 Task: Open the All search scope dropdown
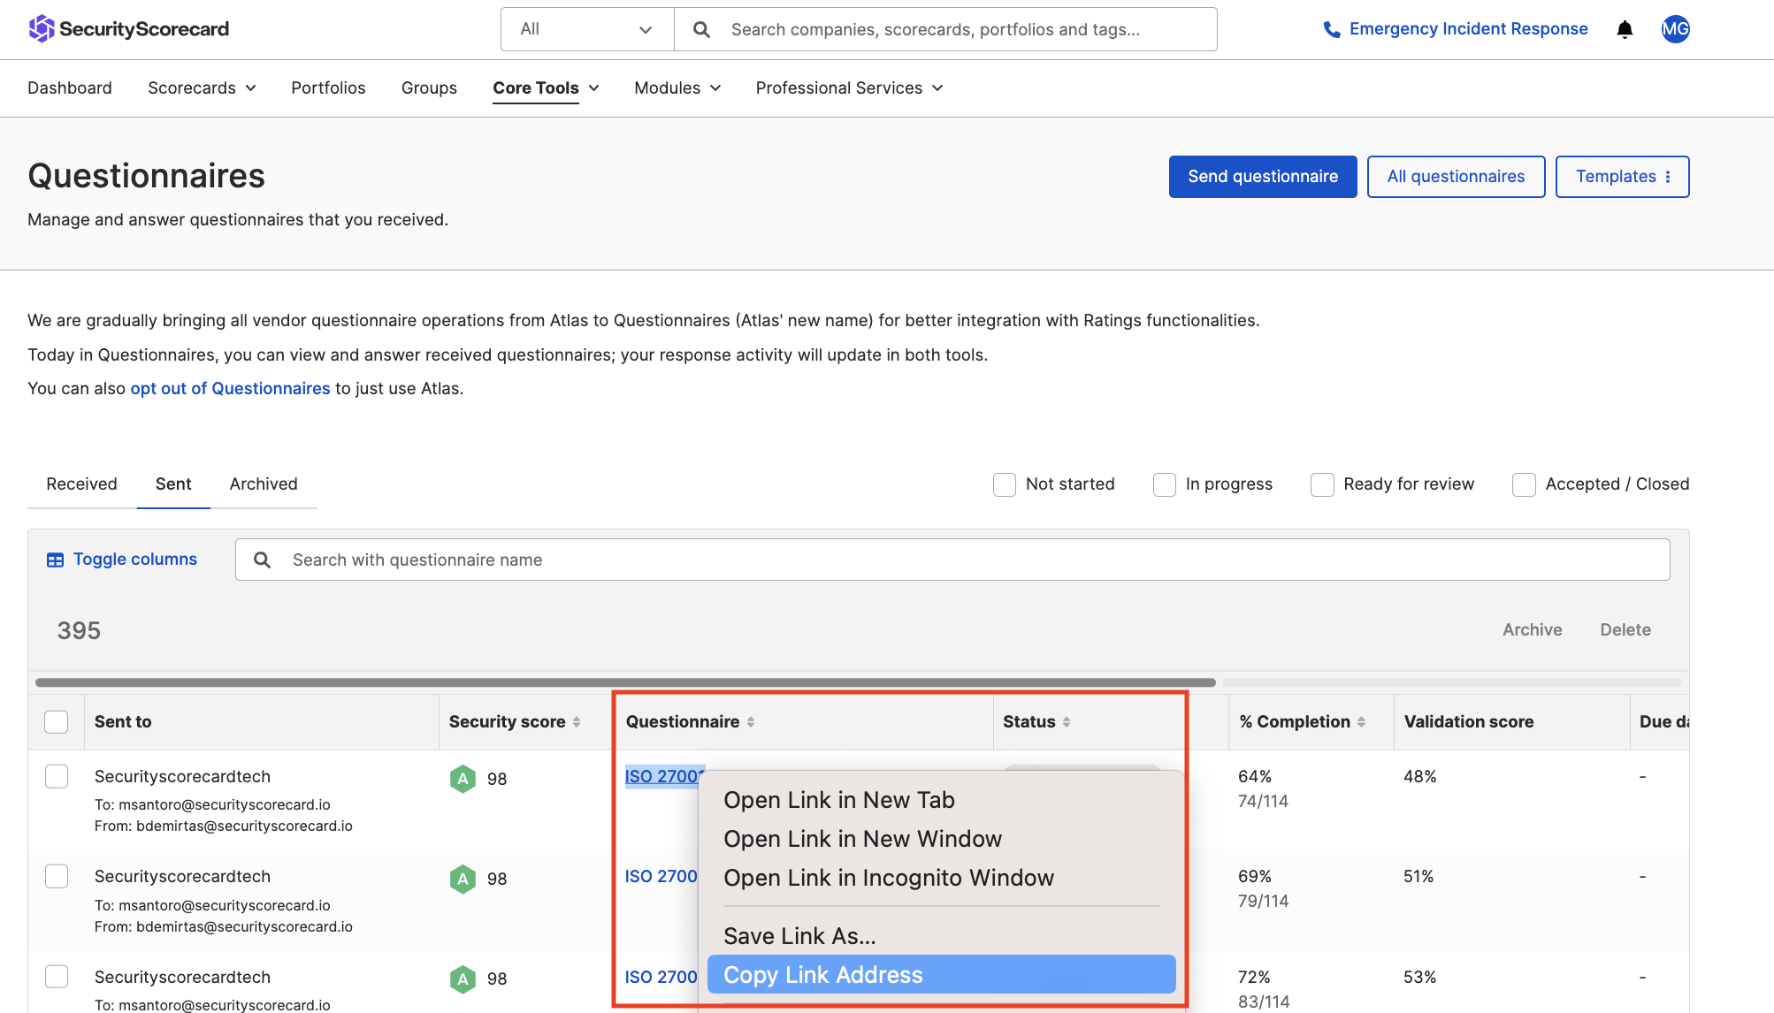(587, 29)
